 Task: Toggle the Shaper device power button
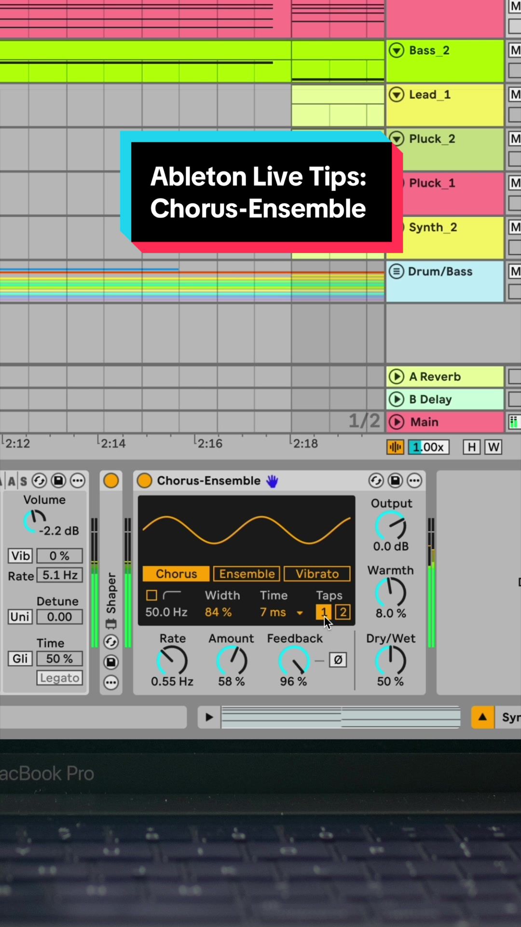click(x=111, y=480)
